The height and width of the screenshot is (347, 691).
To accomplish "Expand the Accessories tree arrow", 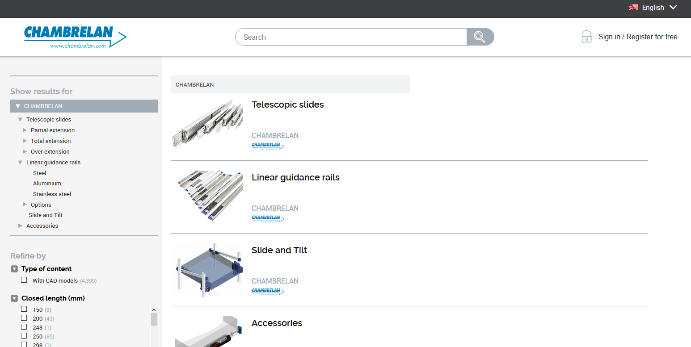I will (21, 226).
